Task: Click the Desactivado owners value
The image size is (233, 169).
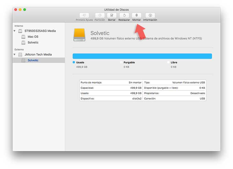Action: click(x=198, y=93)
